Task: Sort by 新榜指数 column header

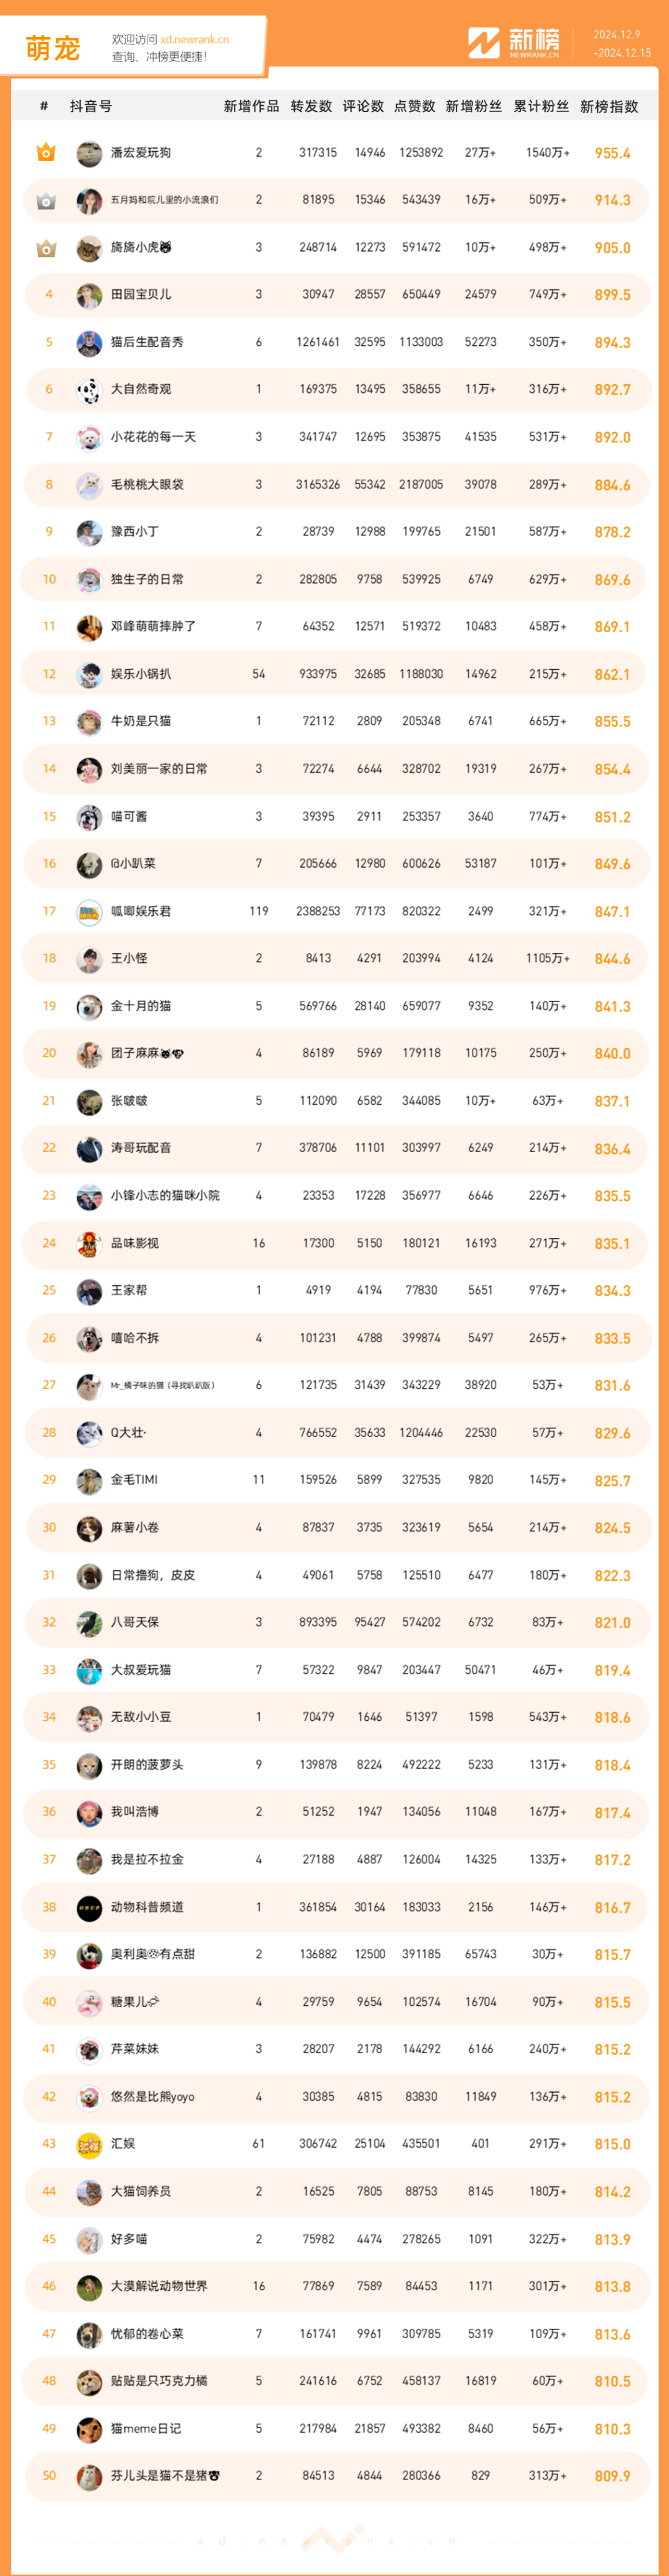Action: tap(609, 106)
